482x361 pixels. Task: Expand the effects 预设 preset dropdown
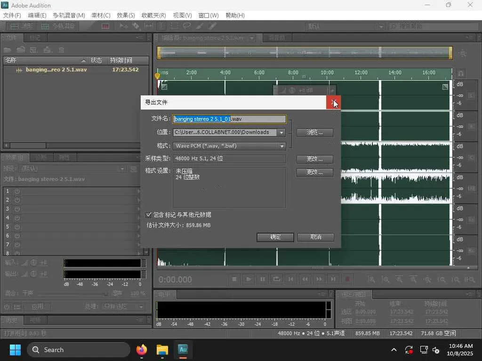pyautogui.click(x=122, y=169)
